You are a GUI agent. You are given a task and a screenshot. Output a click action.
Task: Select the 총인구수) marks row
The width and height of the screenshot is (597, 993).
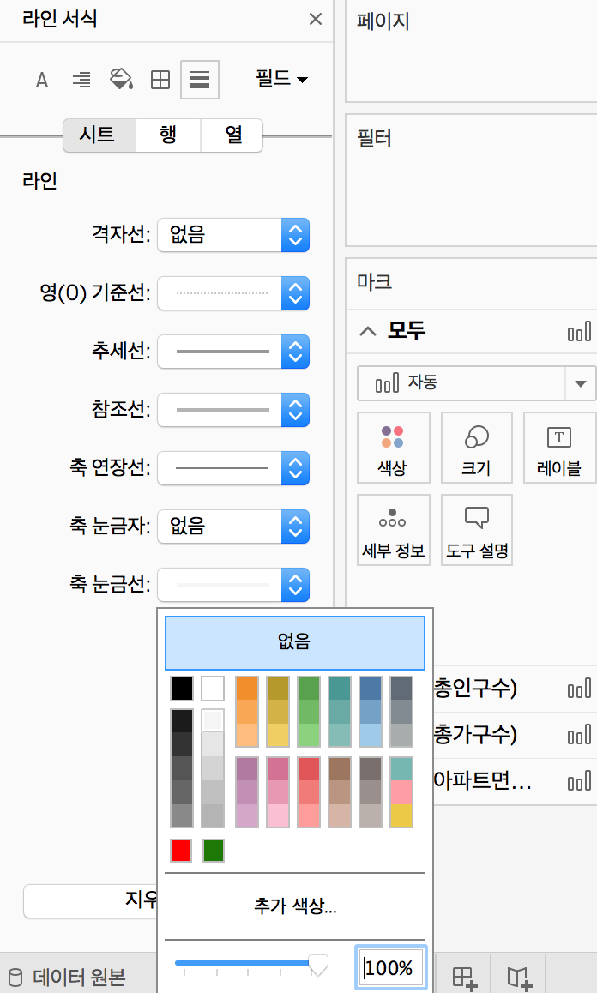tap(515, 689)
